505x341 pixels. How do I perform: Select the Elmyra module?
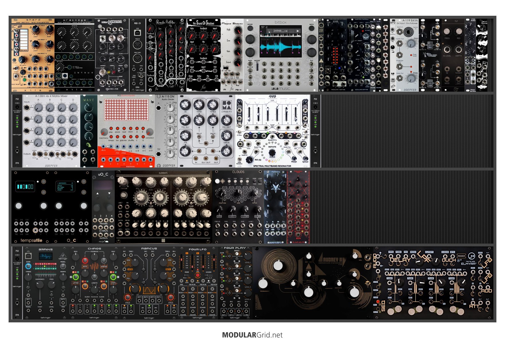pyautogui.click(x=433, y=283)
